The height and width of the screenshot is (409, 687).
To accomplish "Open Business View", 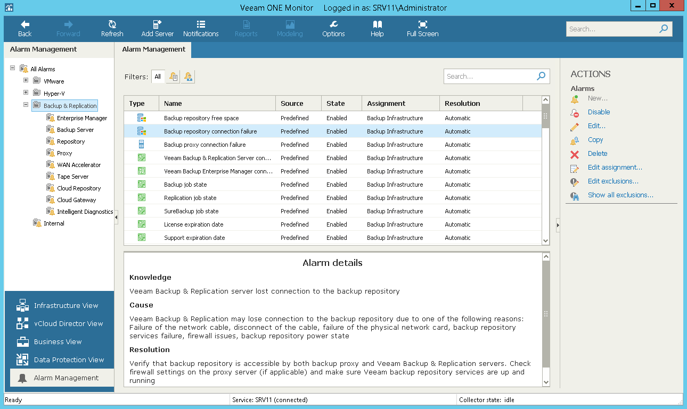I will 59,341.
